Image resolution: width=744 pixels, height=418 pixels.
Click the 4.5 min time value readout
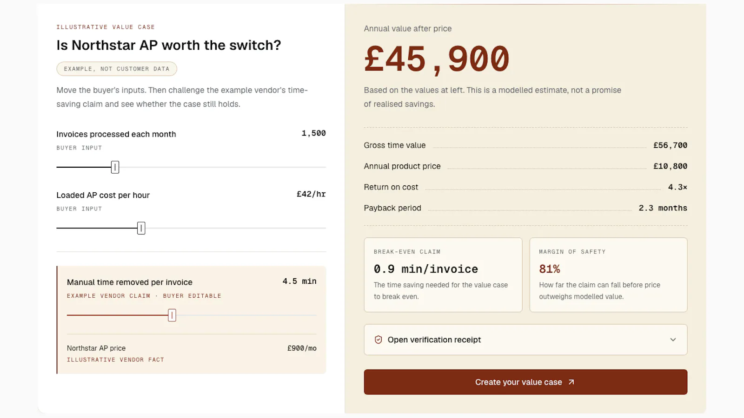(299, 281)
